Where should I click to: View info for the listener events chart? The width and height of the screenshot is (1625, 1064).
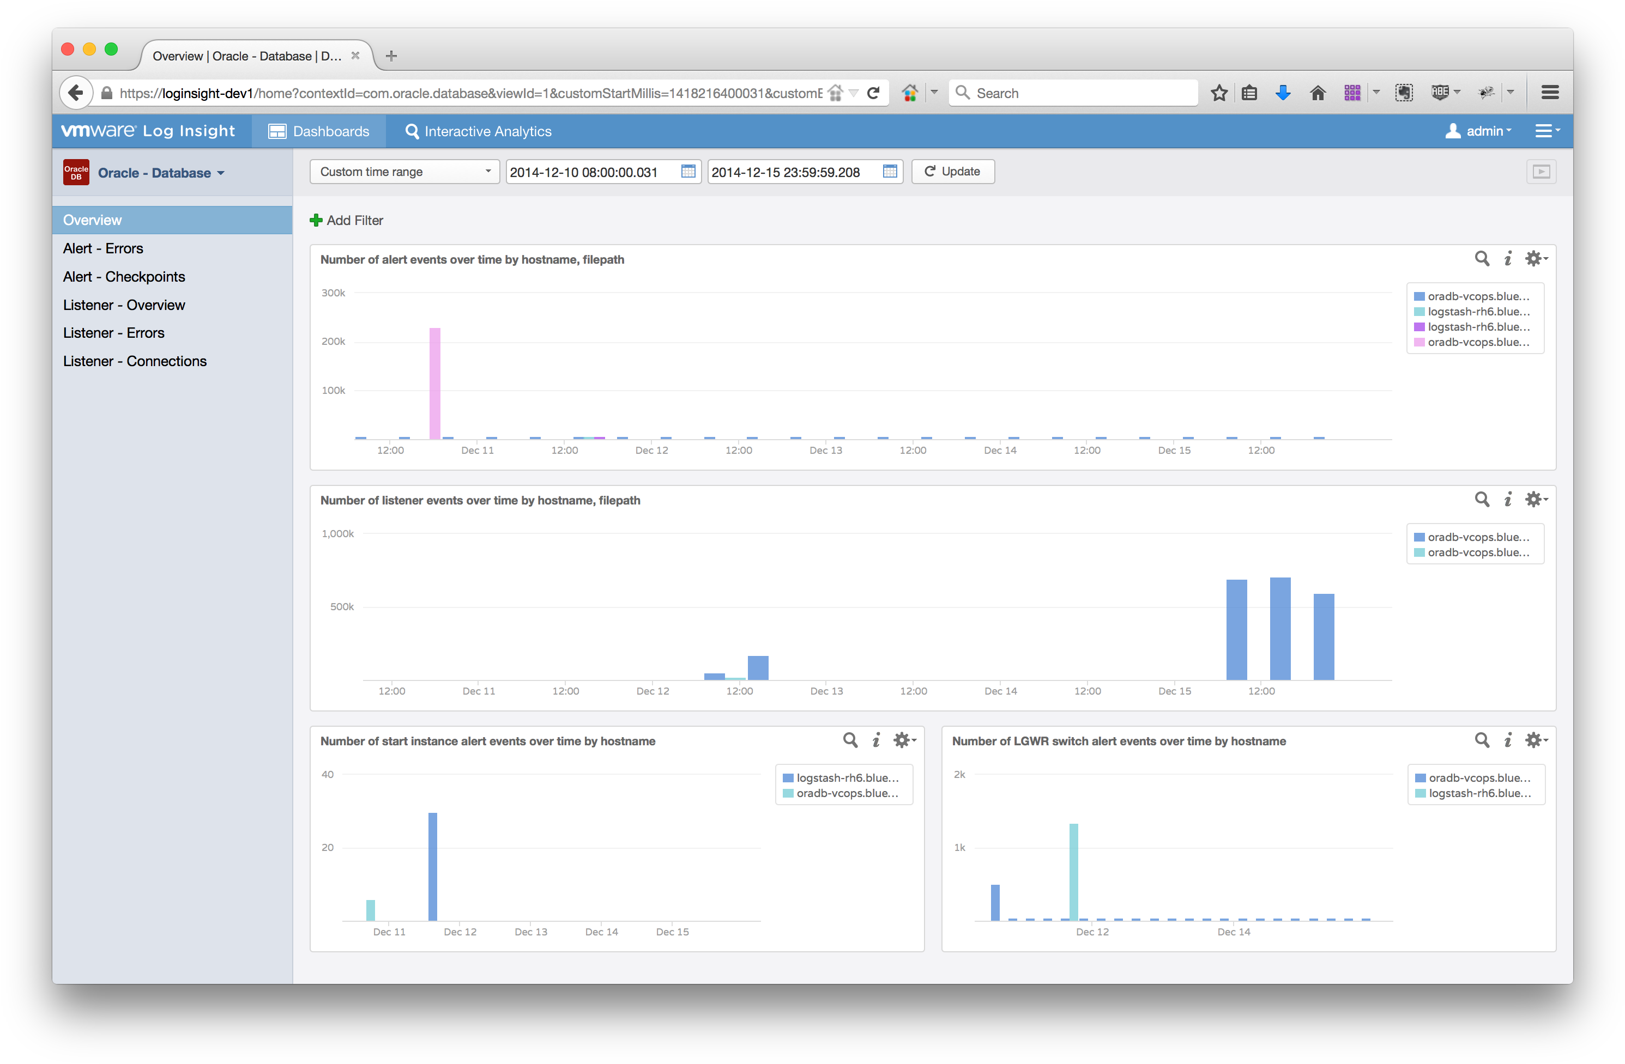tap(1508, 499)
